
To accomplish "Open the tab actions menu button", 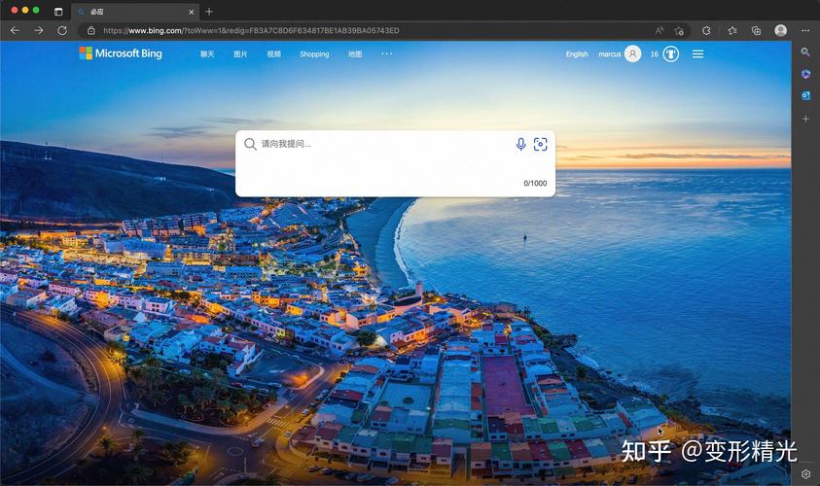I will point(58,11).
